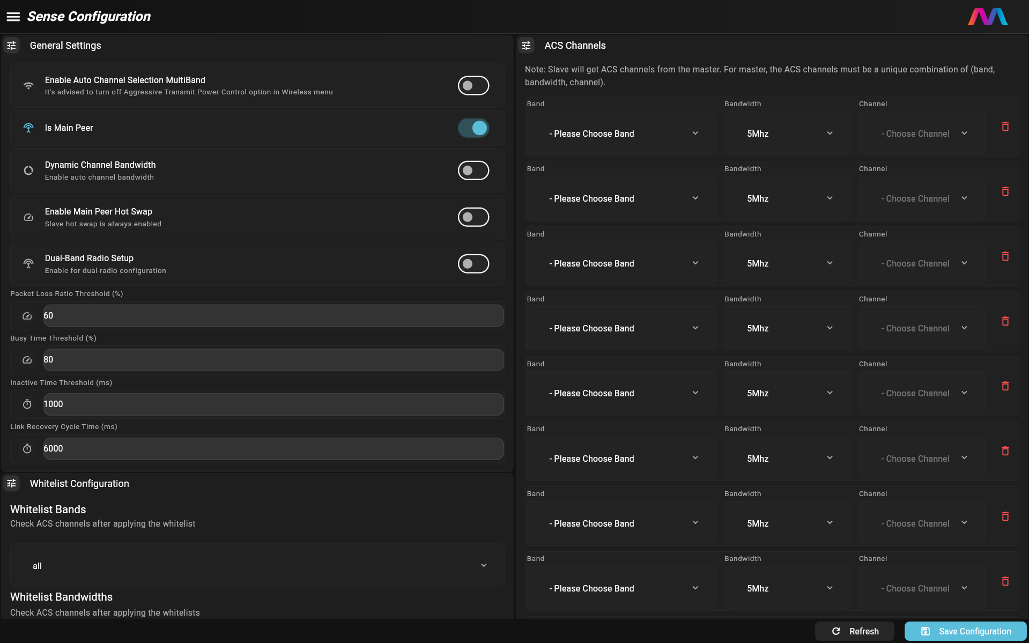Turn off the Is Main Peer switch

(473, 128)
